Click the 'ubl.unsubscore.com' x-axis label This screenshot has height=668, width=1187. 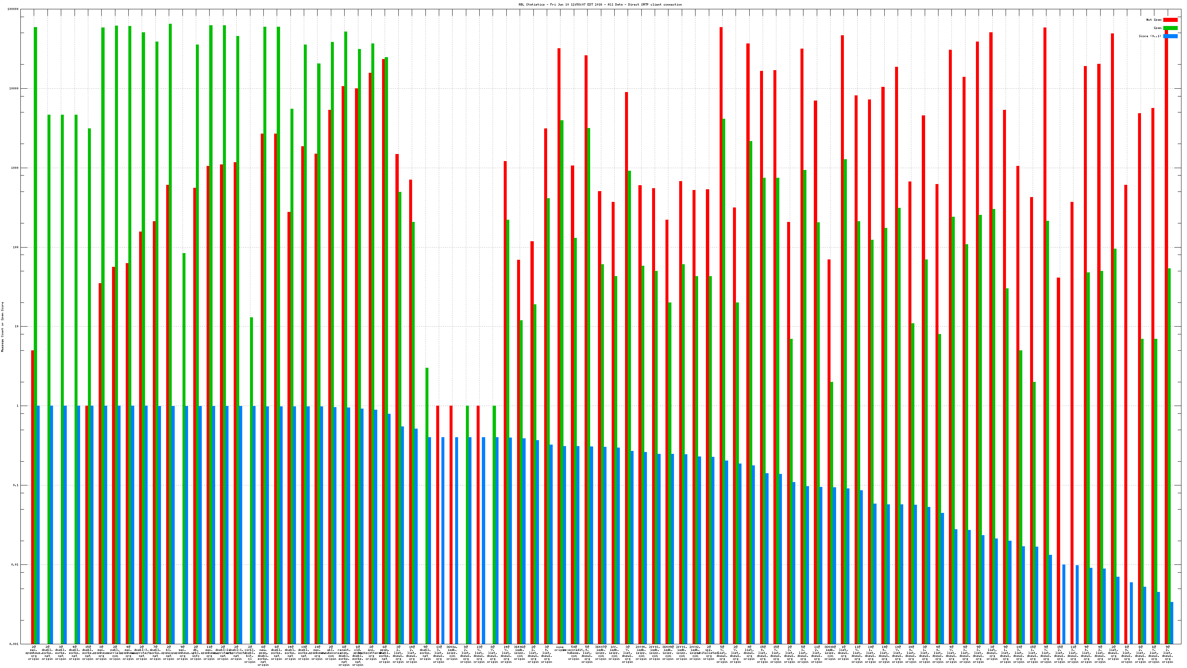point(331,653)
